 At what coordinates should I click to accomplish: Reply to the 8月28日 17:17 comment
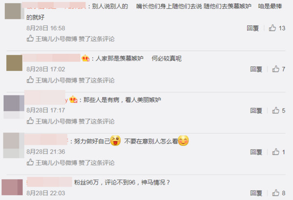[256, 111]
